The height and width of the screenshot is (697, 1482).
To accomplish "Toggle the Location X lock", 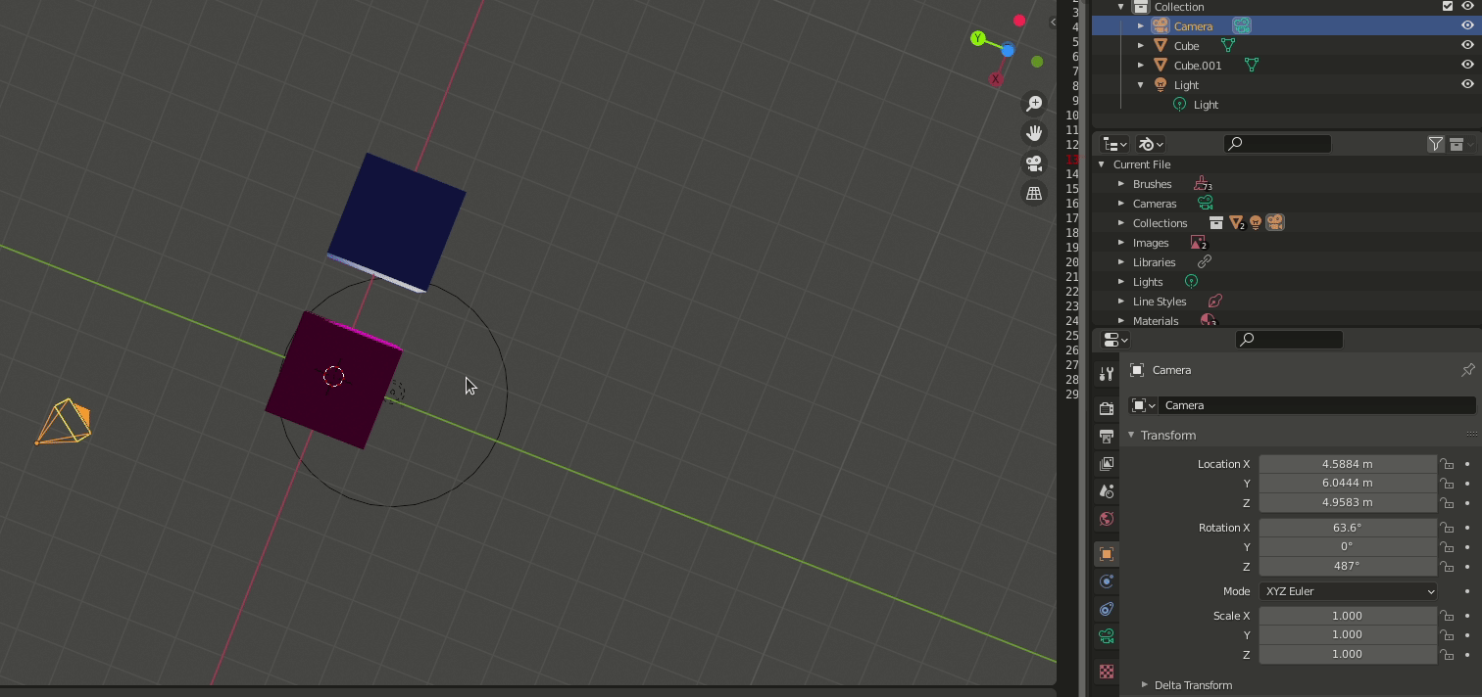I will tap(1447, 464).
